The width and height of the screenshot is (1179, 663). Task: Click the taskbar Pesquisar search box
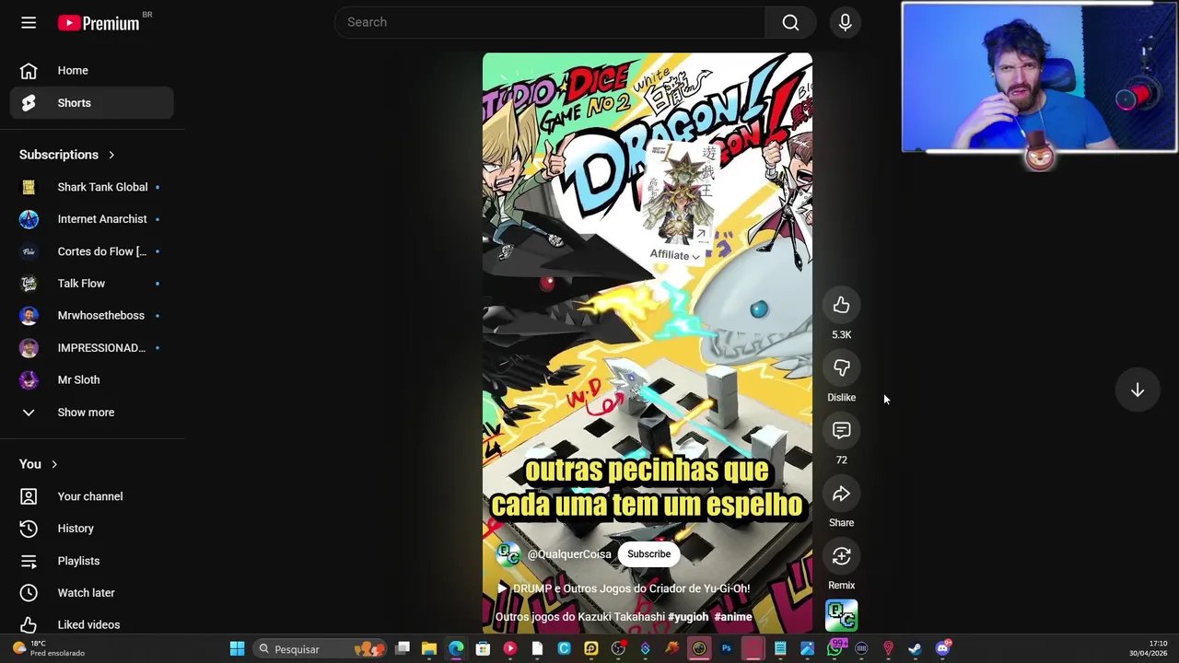(x=321, y=649)
